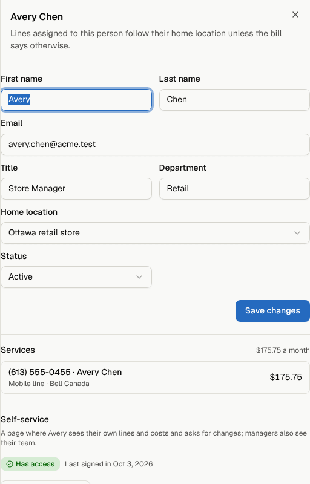Click the Status label
The image size is (310, 484).
[x=13, y=256]
